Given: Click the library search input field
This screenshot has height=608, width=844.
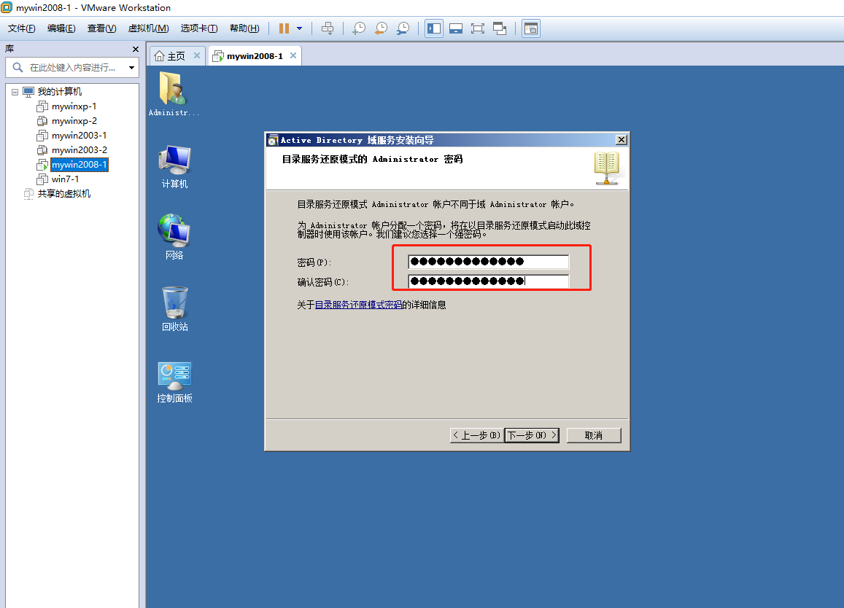Looking at the screenshot, I should [72, 67].
